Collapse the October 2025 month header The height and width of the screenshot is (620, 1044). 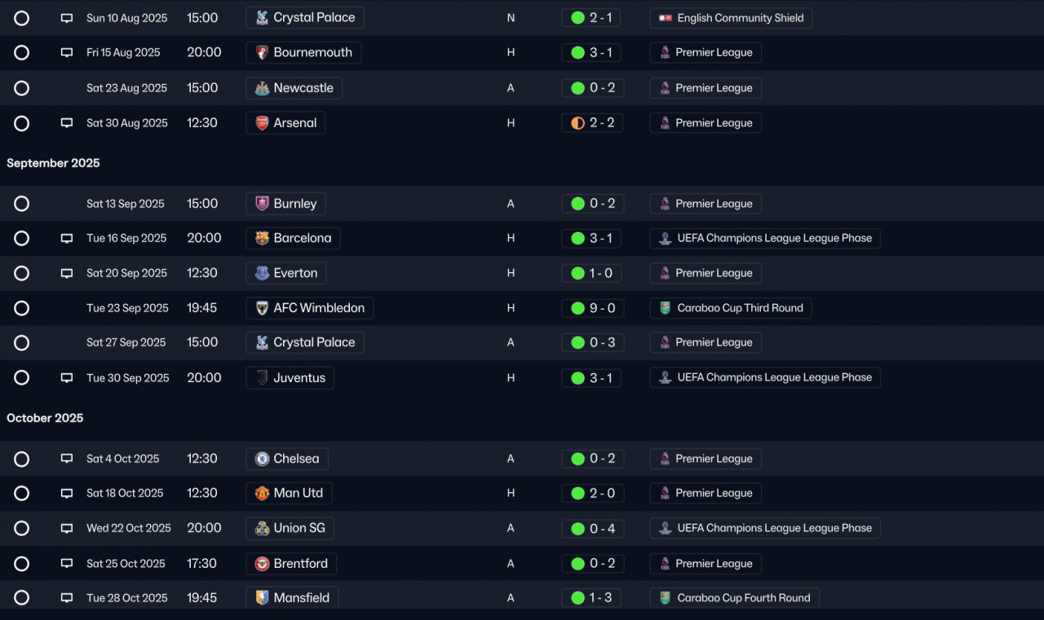point(45,418)
